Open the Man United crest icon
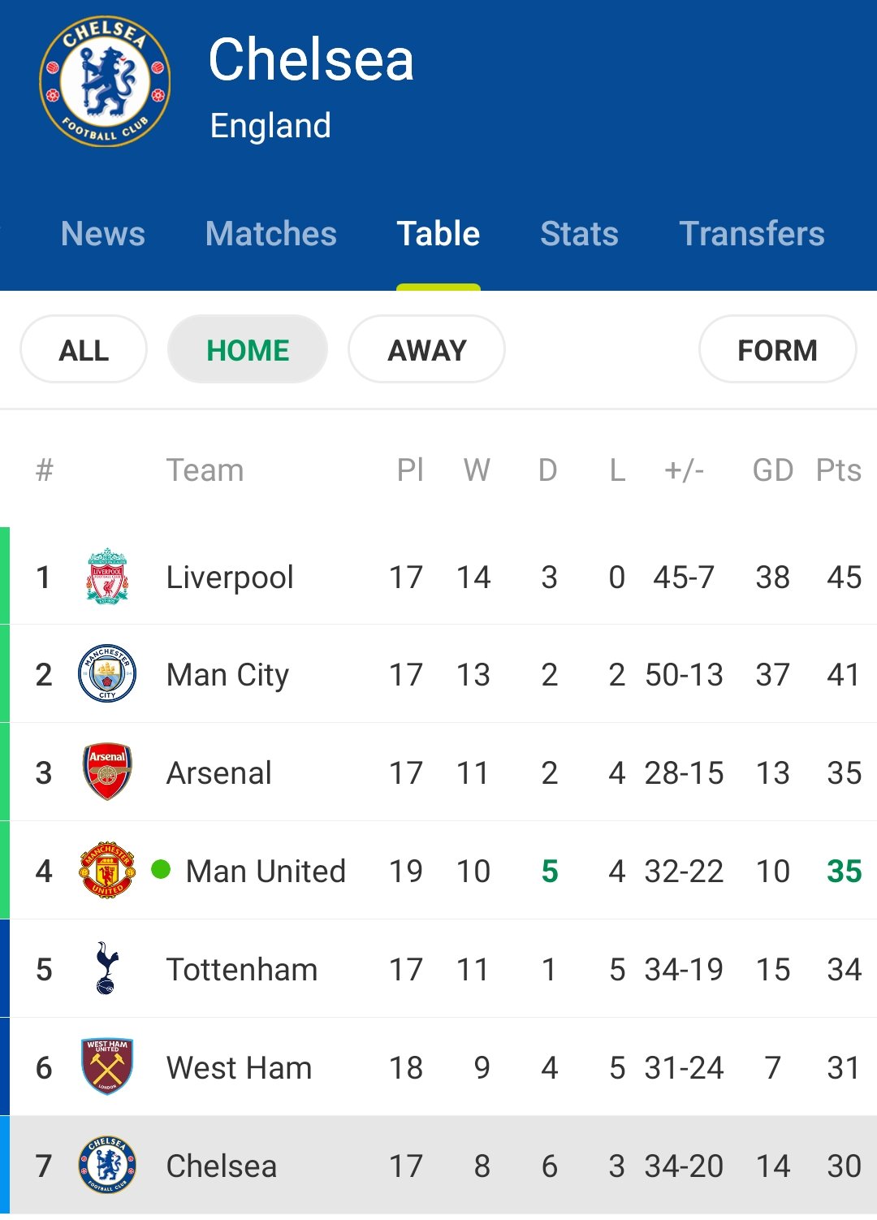 107,870
